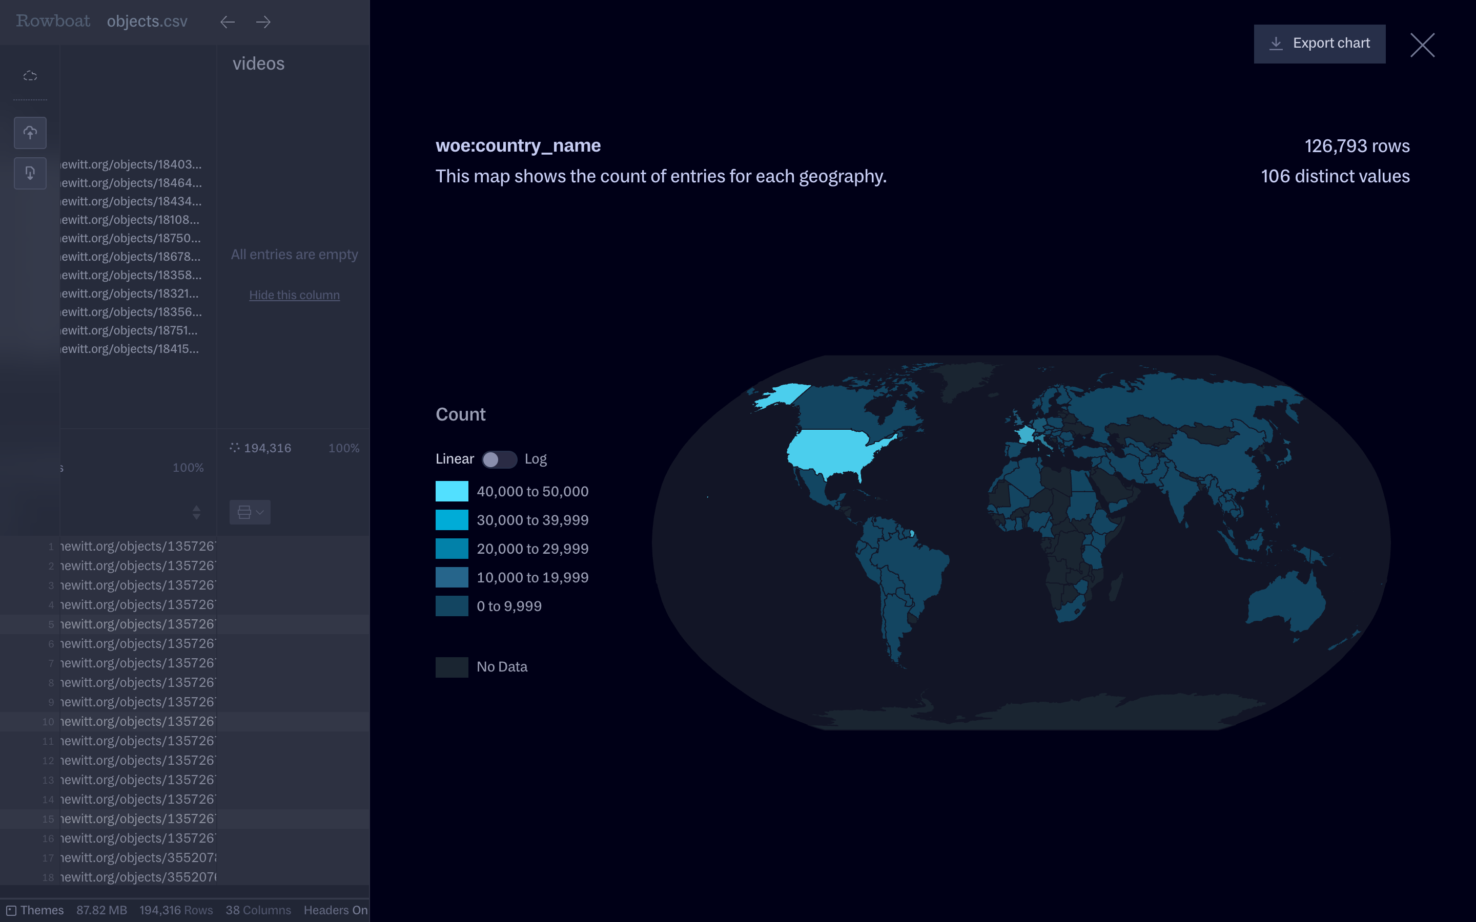1476x922 pixels.
Task: Click the dashed cloud sync icon
Action: 30,76
